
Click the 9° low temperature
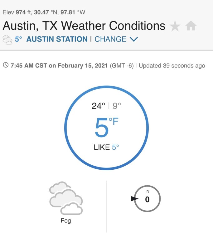click(117, 106)
